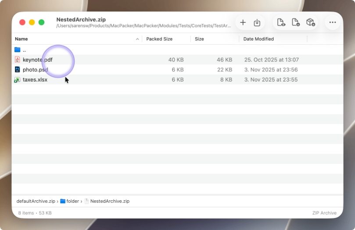Click the plus add-files toolbar icon

click(243, 22)
